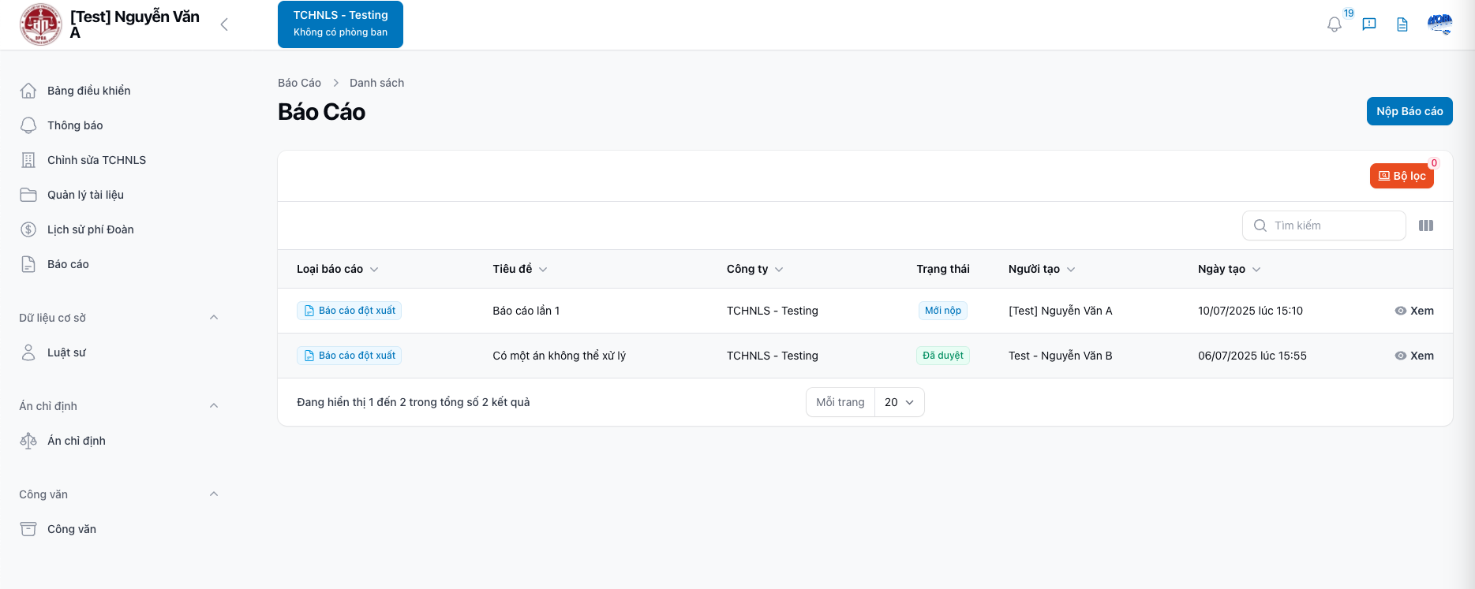Open the per-page count dropdown
Screen dimensions: 1475x589
(899, 402)
